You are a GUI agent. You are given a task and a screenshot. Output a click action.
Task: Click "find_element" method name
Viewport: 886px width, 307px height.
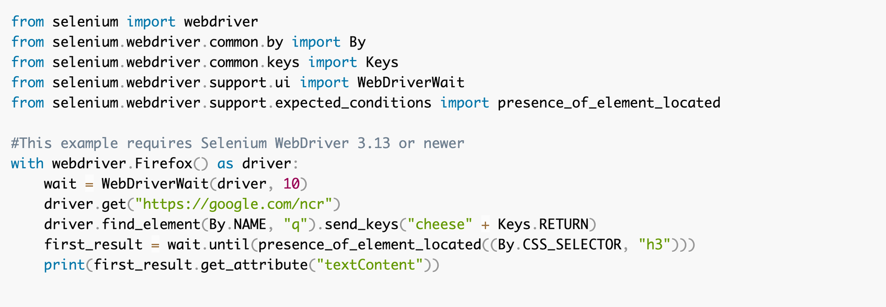(x=151, y=225)
